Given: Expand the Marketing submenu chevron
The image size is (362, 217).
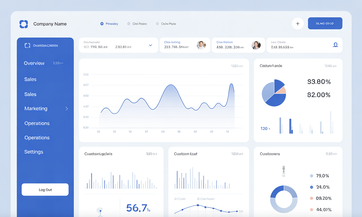Looking at the screenshot, I should coord(67,108).
